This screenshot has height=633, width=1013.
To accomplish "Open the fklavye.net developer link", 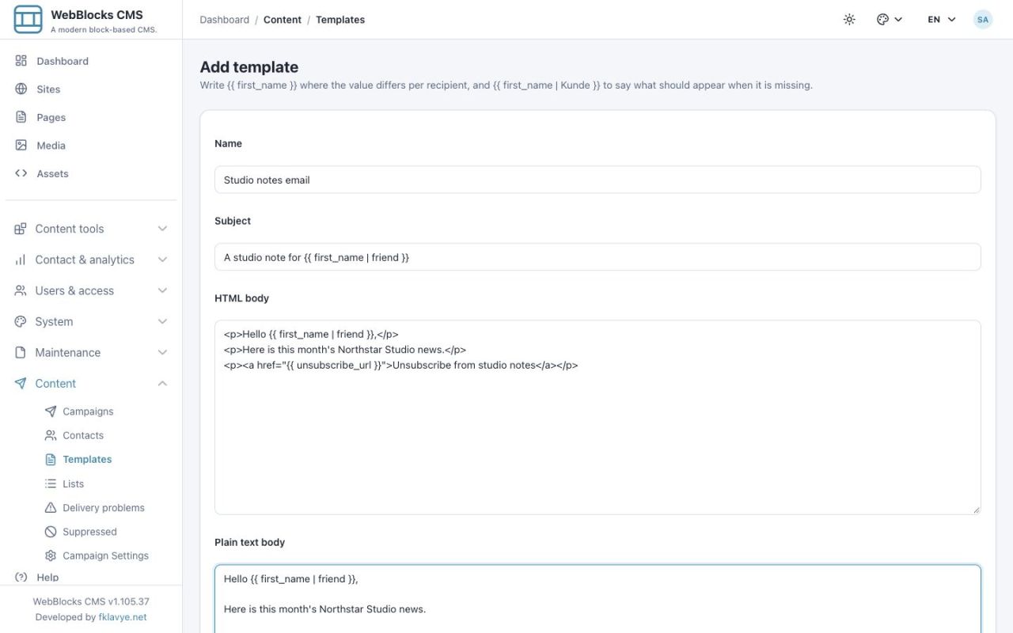I will coord(123,617).
